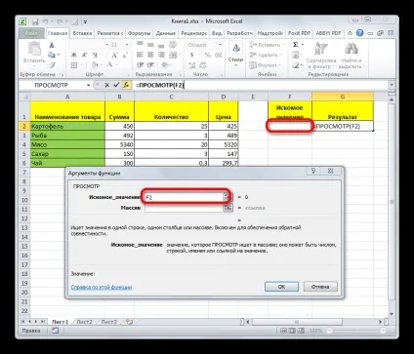414x354 pixels.
Task: Click the Undo icon in quick access toolbar
Action: [x=46, y=21]
